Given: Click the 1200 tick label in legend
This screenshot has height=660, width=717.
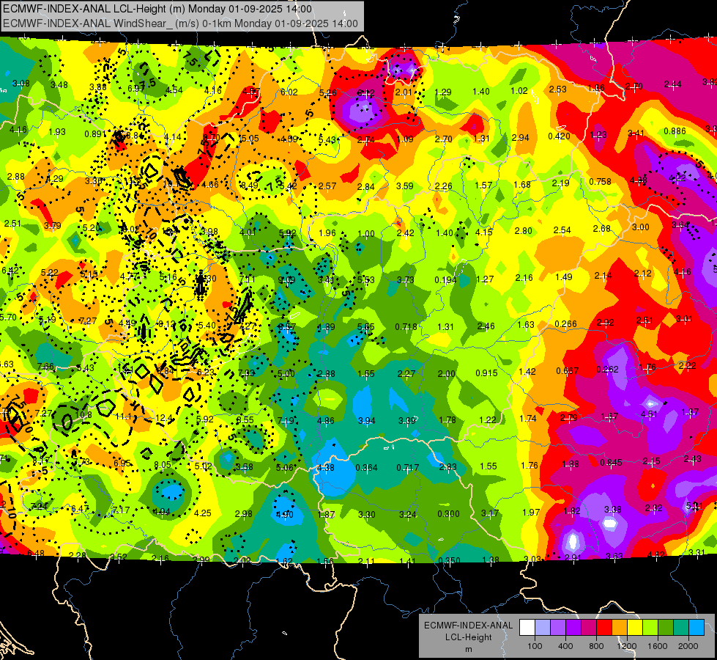Looking at the screenshot, I should point(626,646).
